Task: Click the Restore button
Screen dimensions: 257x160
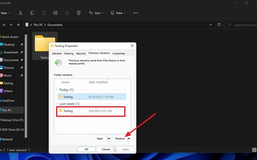Action: [x=120, y=139]
